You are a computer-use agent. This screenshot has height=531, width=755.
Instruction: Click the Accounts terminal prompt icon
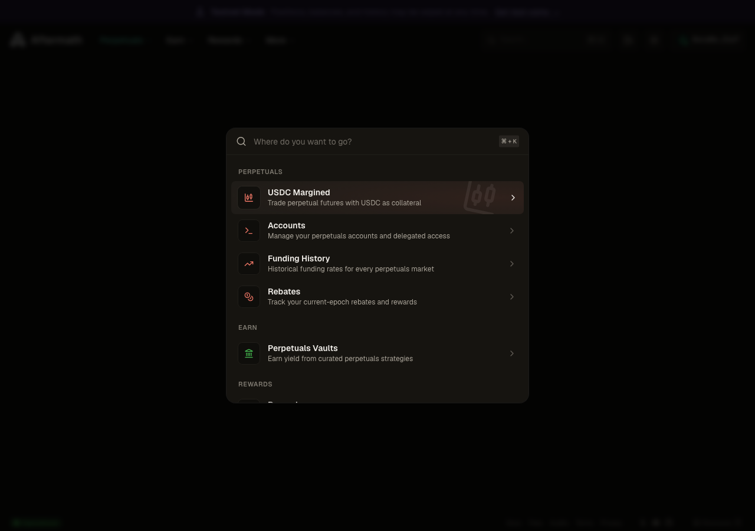249,231
